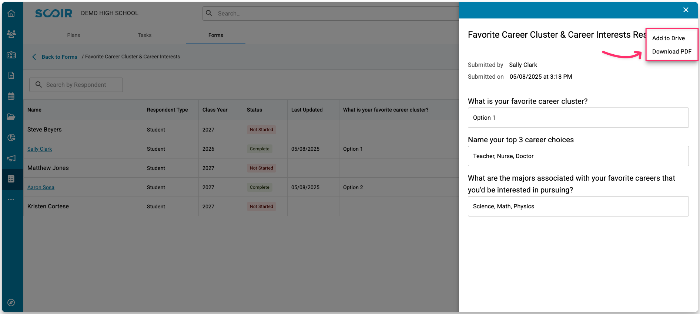Open Sally Clark's response link
This screenshot has height=314, width=700.
(40, 149)
